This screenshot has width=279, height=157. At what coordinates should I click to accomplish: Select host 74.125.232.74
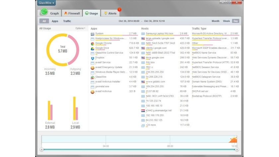coord(153,101)
